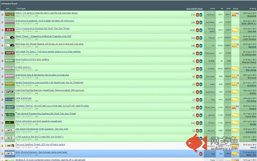Sort threads by the Views column header
Image resolution: width=257 pixels, height=161 pixels.
(x=228, y=8)
